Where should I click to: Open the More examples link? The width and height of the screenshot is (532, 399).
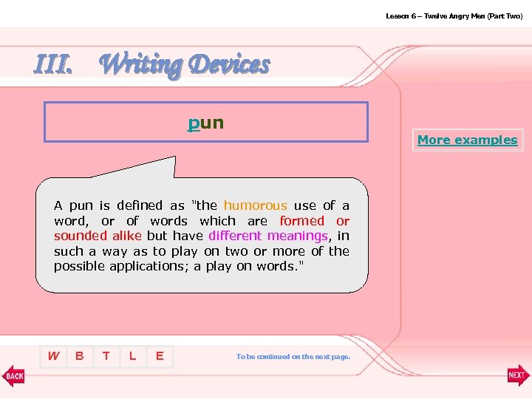467,140
